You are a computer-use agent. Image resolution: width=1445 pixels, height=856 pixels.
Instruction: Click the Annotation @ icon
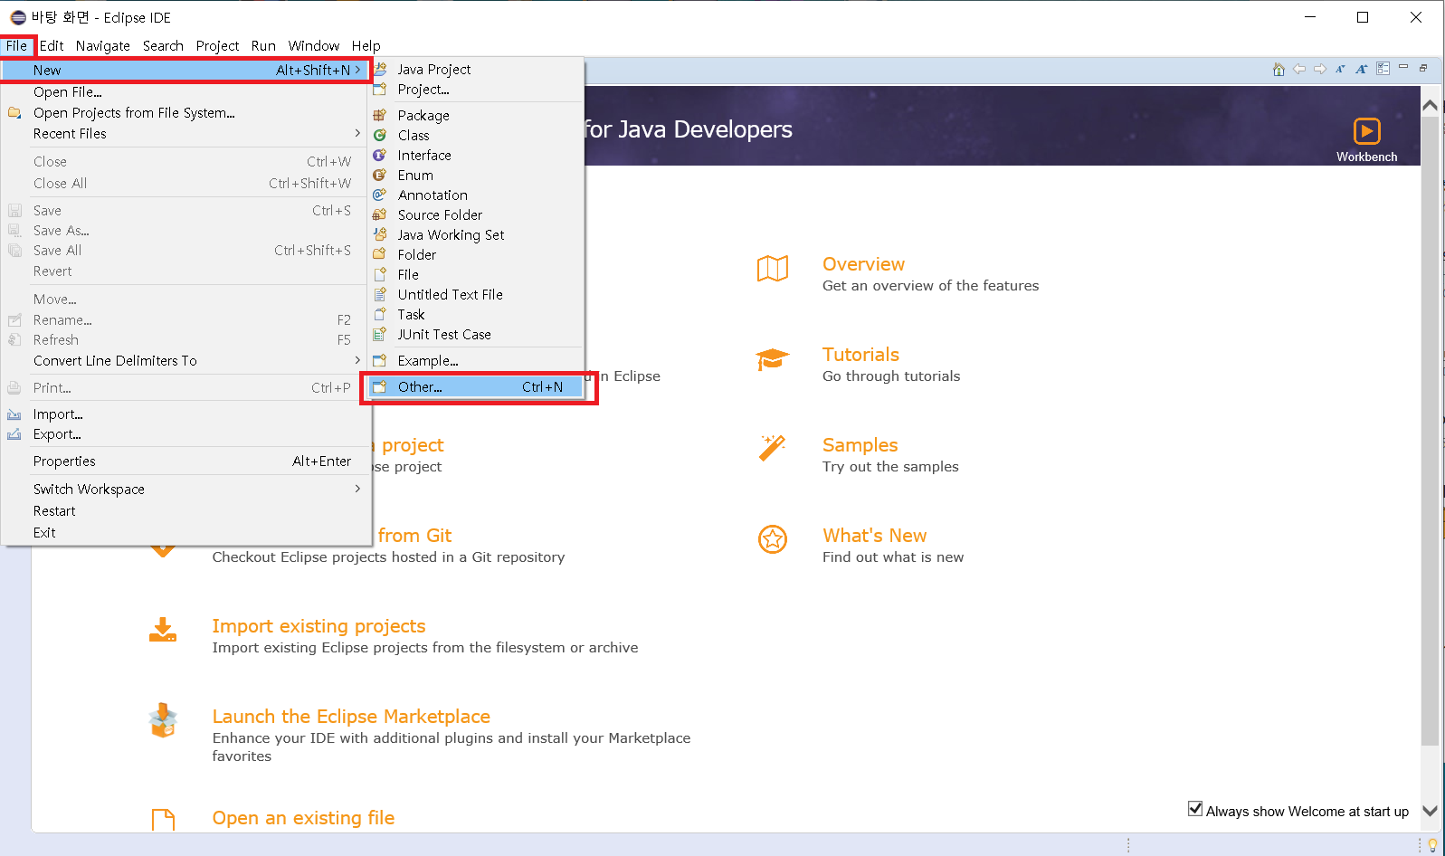(380, 195)
